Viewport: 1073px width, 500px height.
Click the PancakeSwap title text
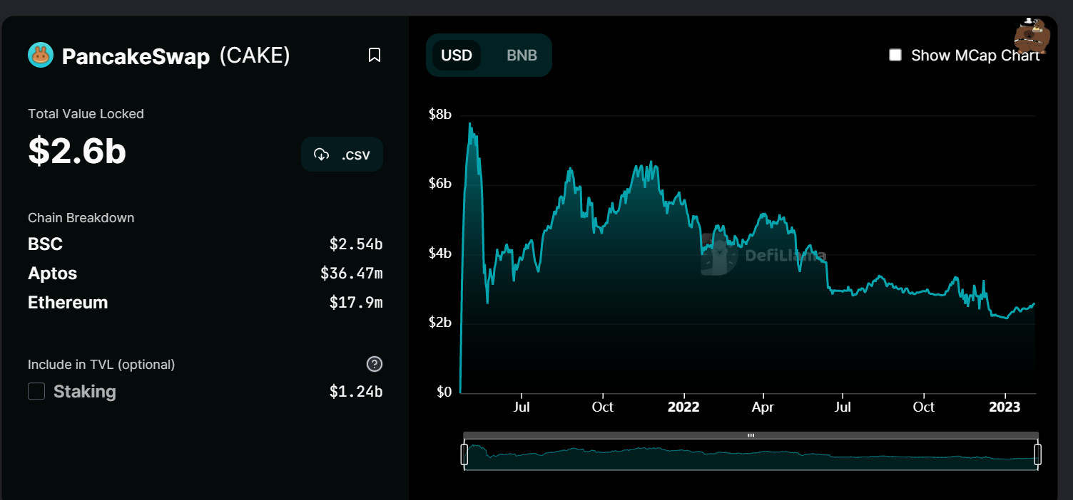(x=136, y=56)
